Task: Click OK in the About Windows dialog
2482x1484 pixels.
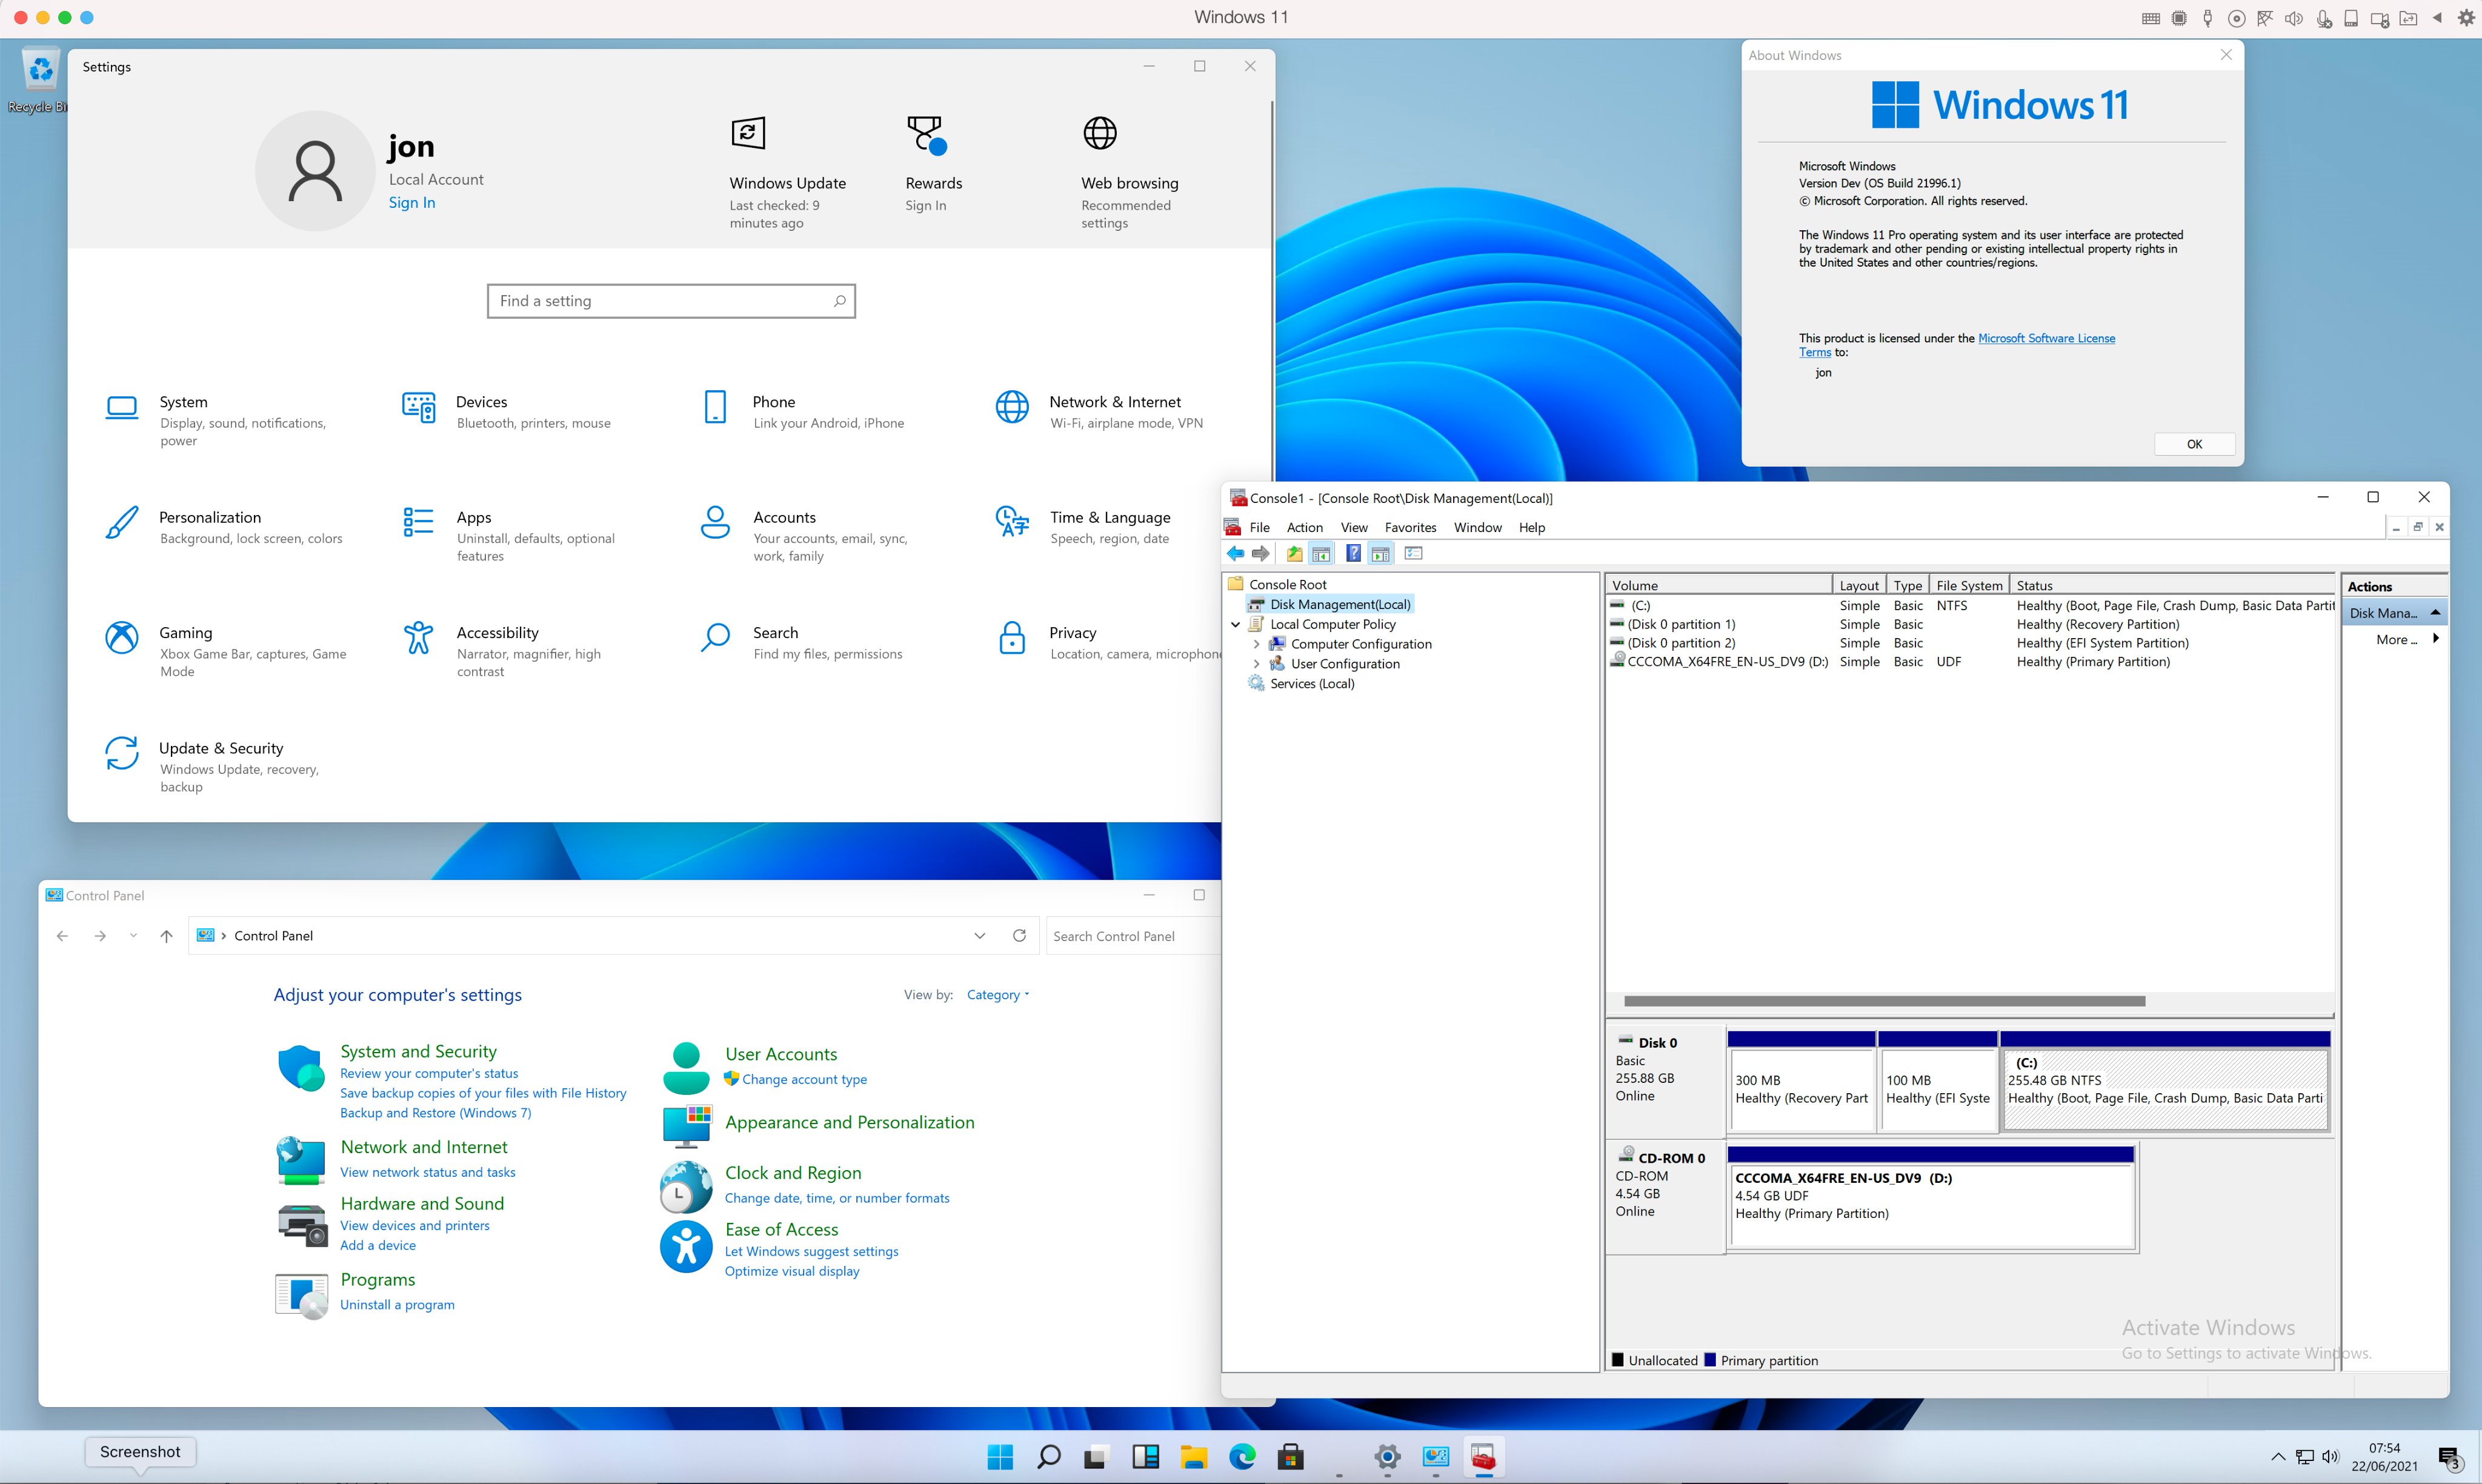Action: [x=2194, y=444]
